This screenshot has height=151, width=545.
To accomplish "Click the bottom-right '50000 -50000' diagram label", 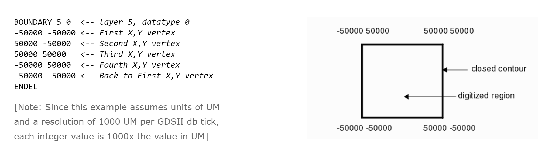I will tap(449, 128).
